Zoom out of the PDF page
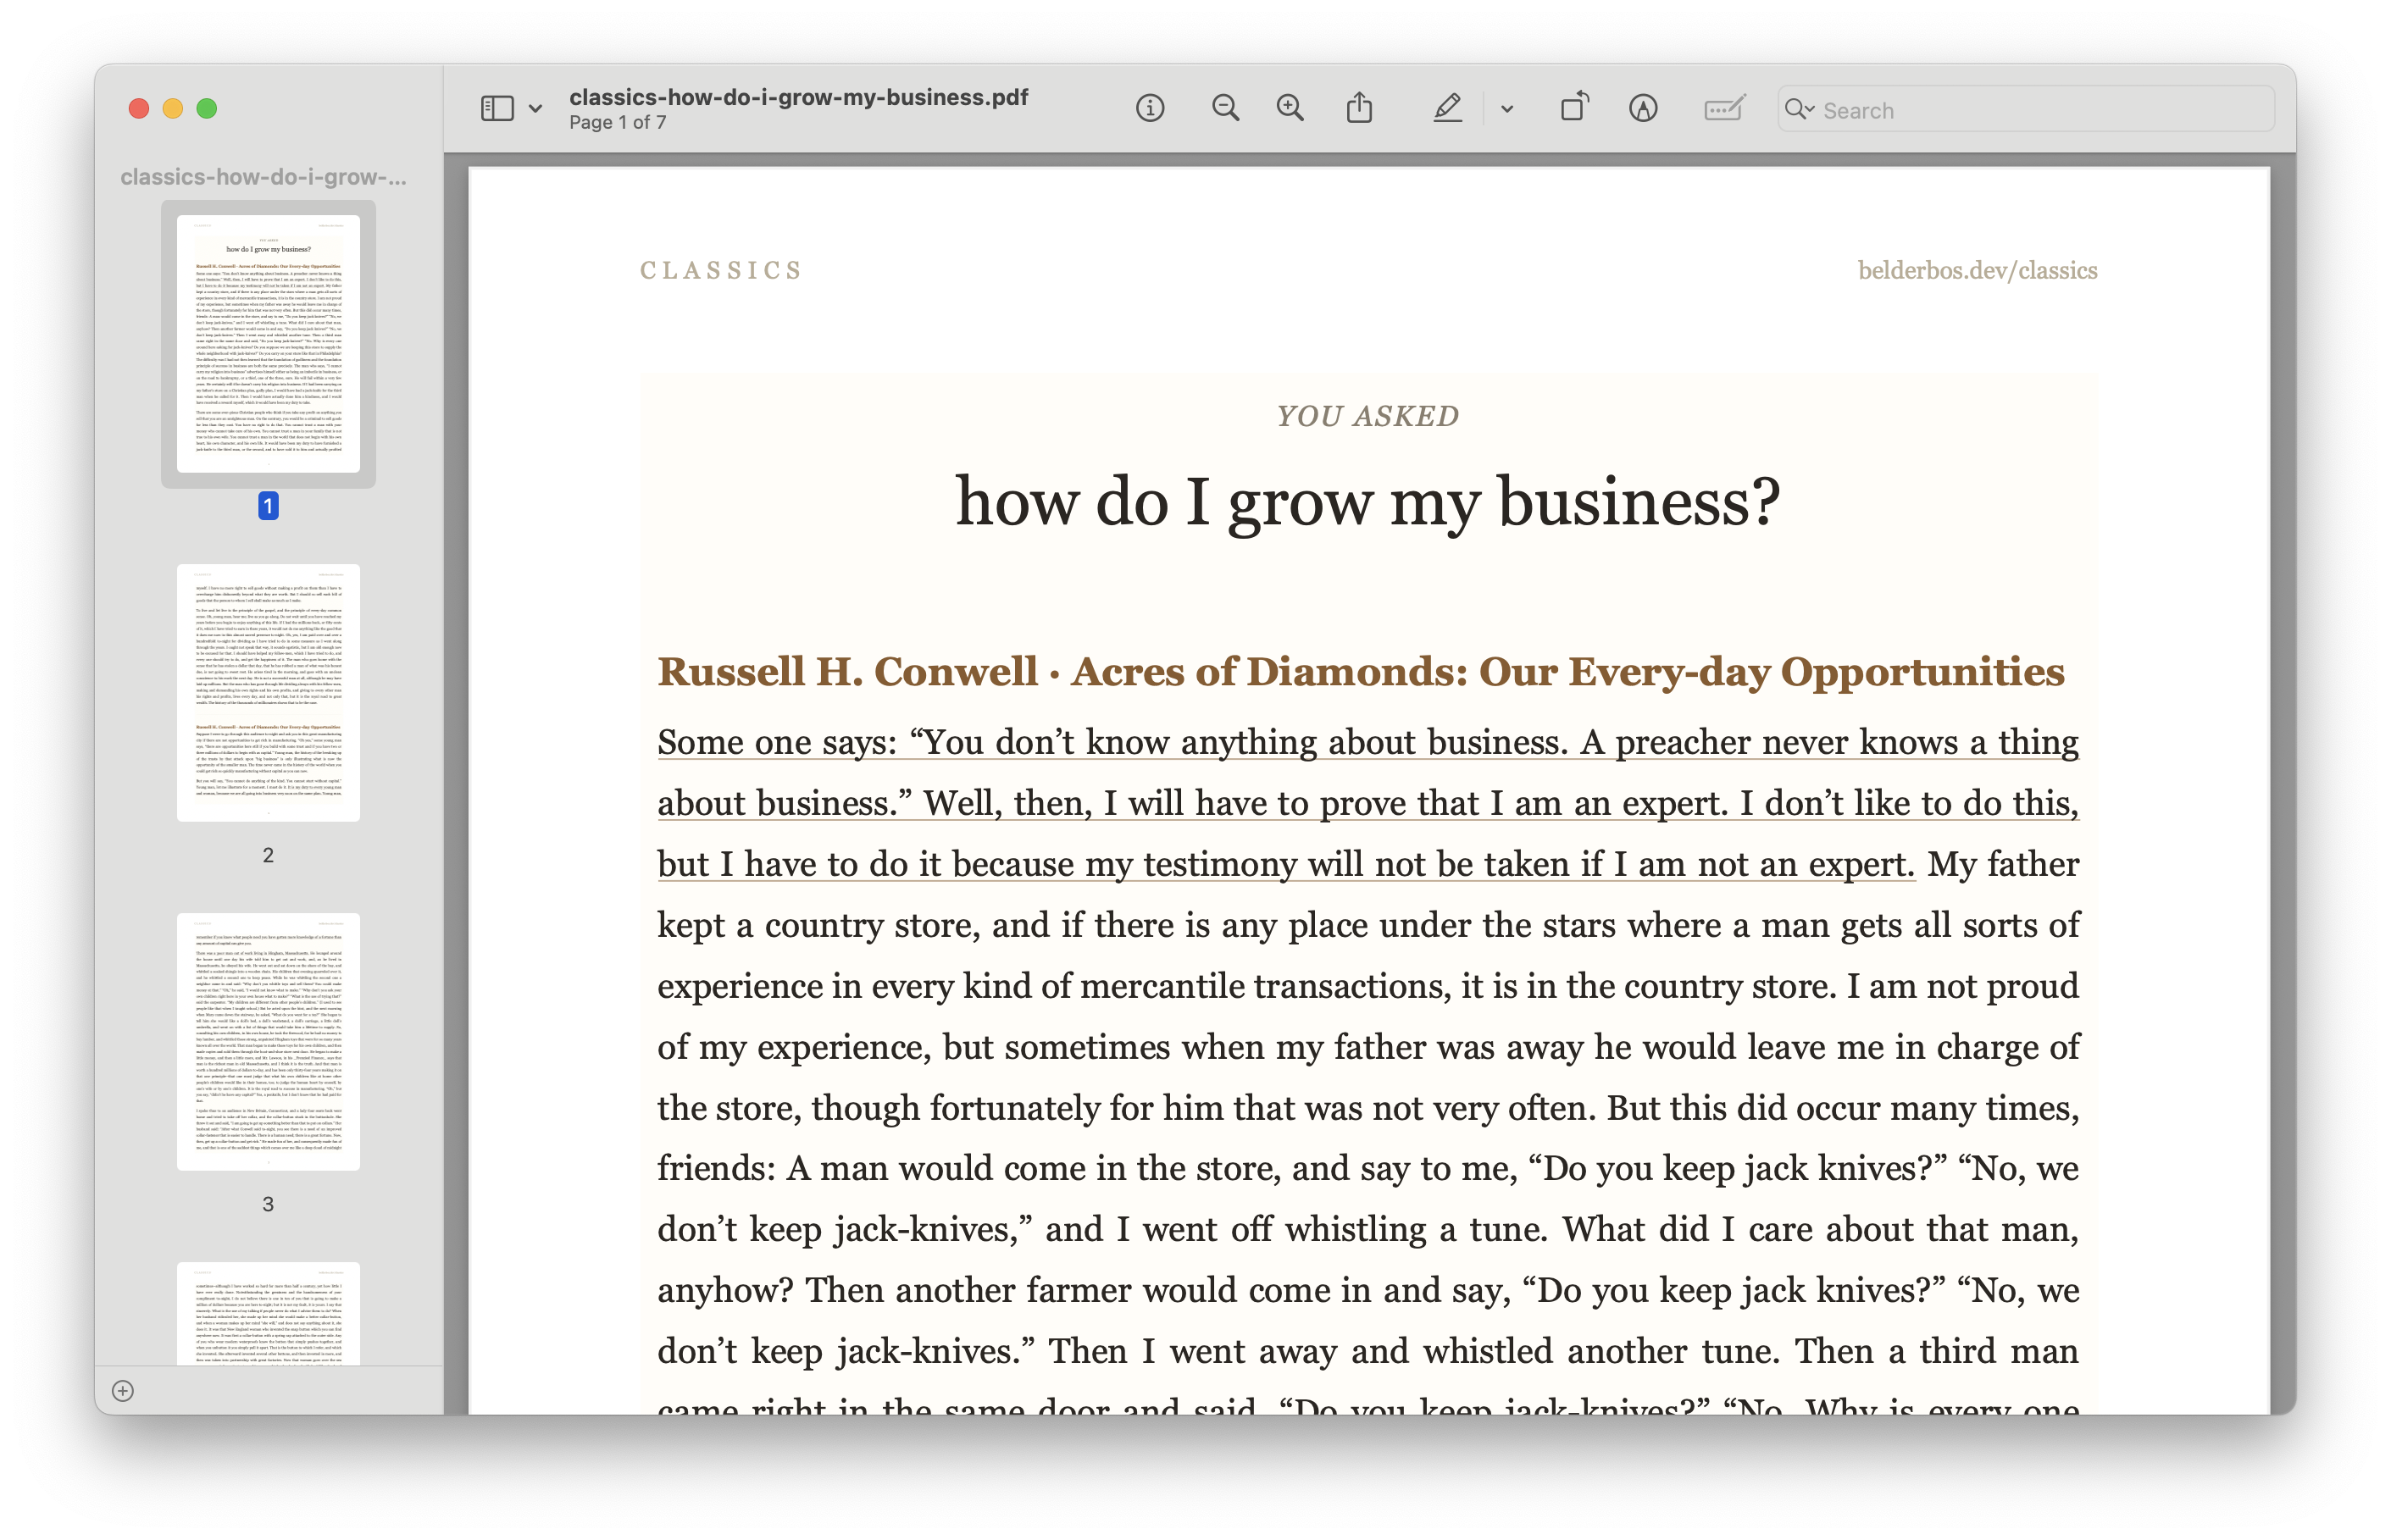Viewport: 2391px width, 1540px height. pyautogui.click(x=1225, y=108)
